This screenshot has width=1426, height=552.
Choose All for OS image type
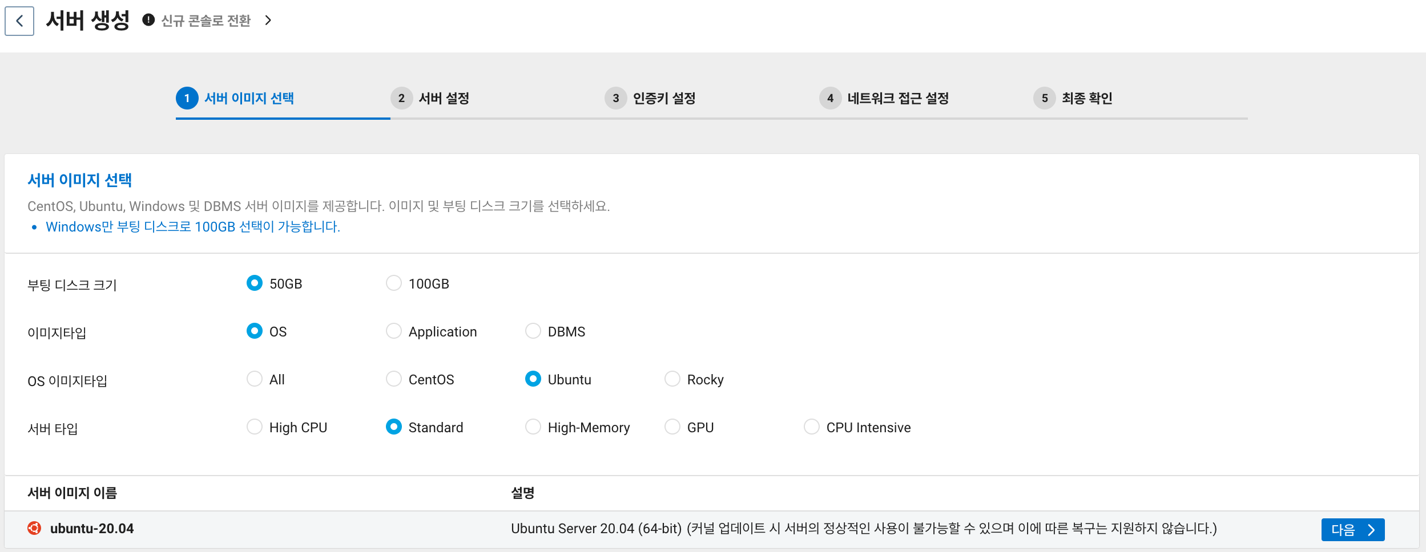pyautogui.click(x=255, y=379)
